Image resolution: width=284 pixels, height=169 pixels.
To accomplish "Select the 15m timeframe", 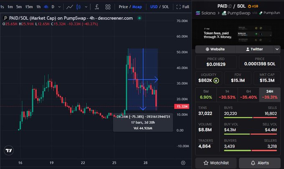I will click(x=29, y=7).
